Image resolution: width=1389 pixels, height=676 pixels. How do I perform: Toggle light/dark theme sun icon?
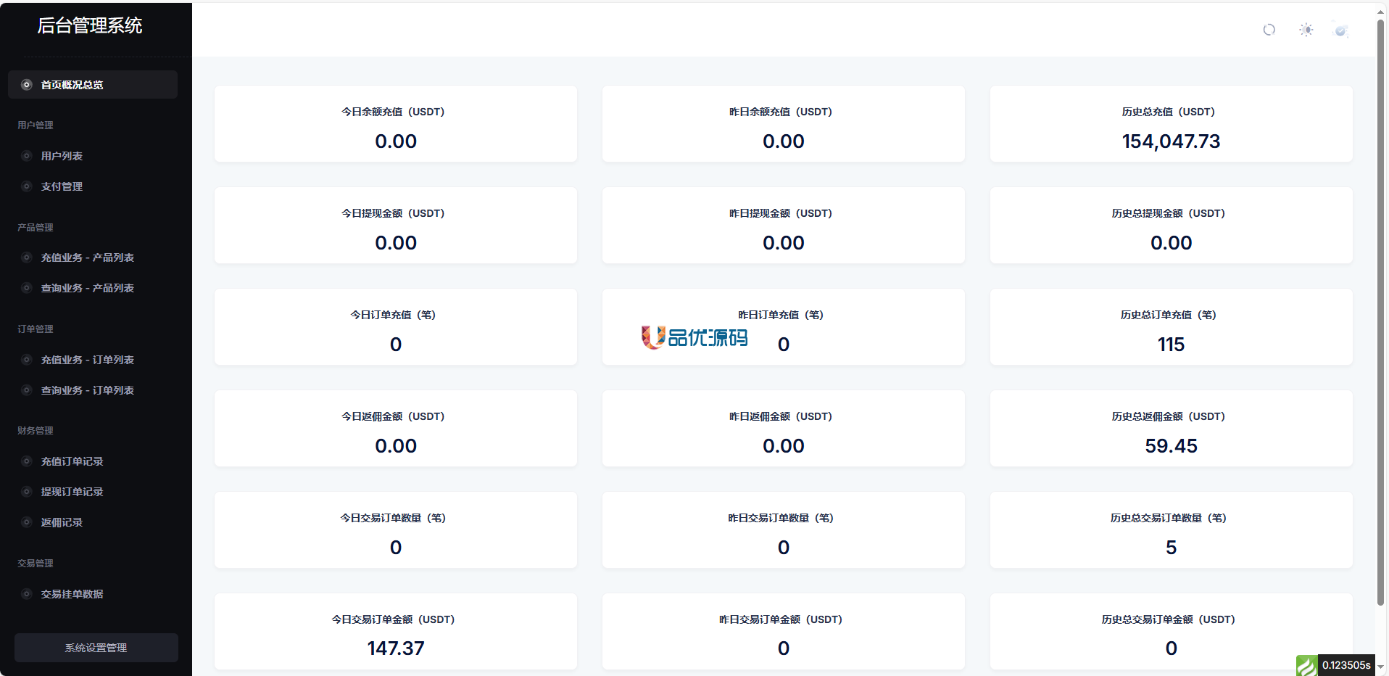pos(1306,30)
